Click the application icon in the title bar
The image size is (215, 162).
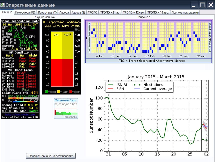point(3,5)
